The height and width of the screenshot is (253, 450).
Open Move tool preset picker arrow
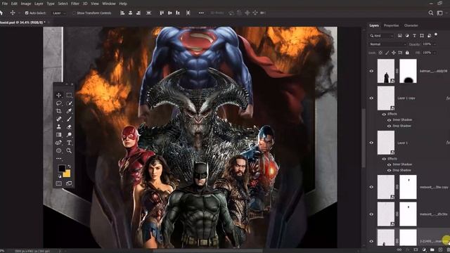coord(19,13)
